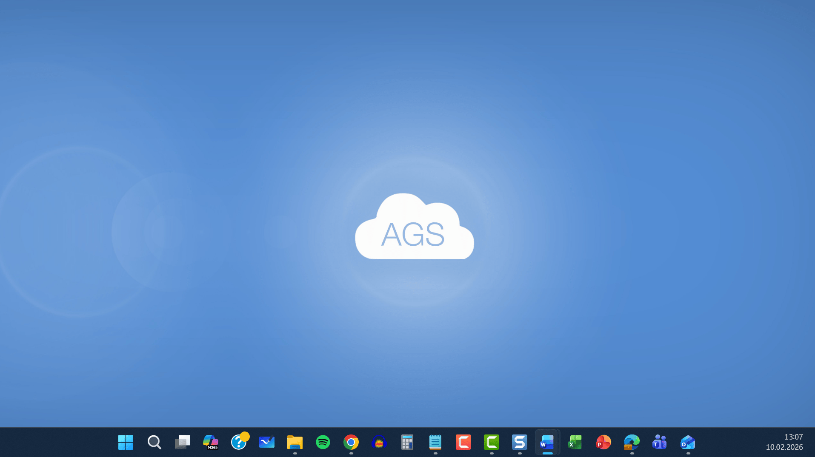Launch Audacity from the taskbar

click(379, 442)
